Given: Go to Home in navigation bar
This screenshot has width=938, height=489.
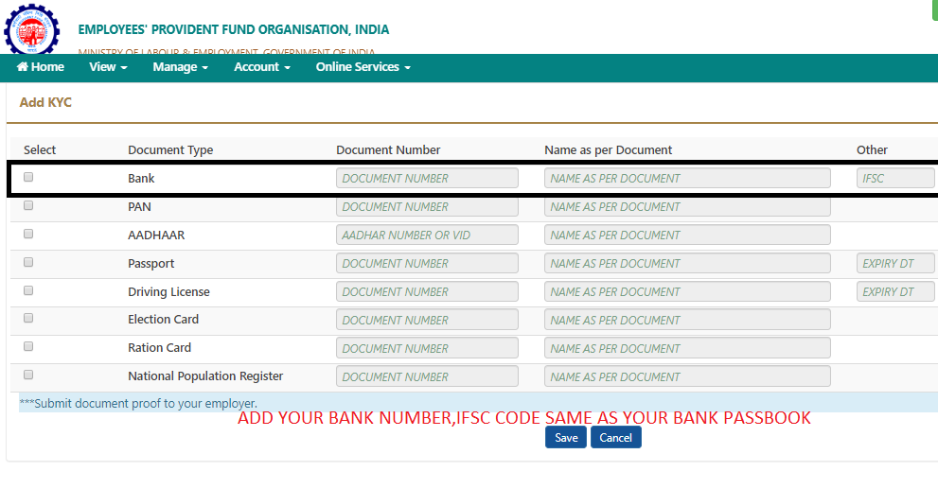Looking at the screenshot, I should click(40, 67).
